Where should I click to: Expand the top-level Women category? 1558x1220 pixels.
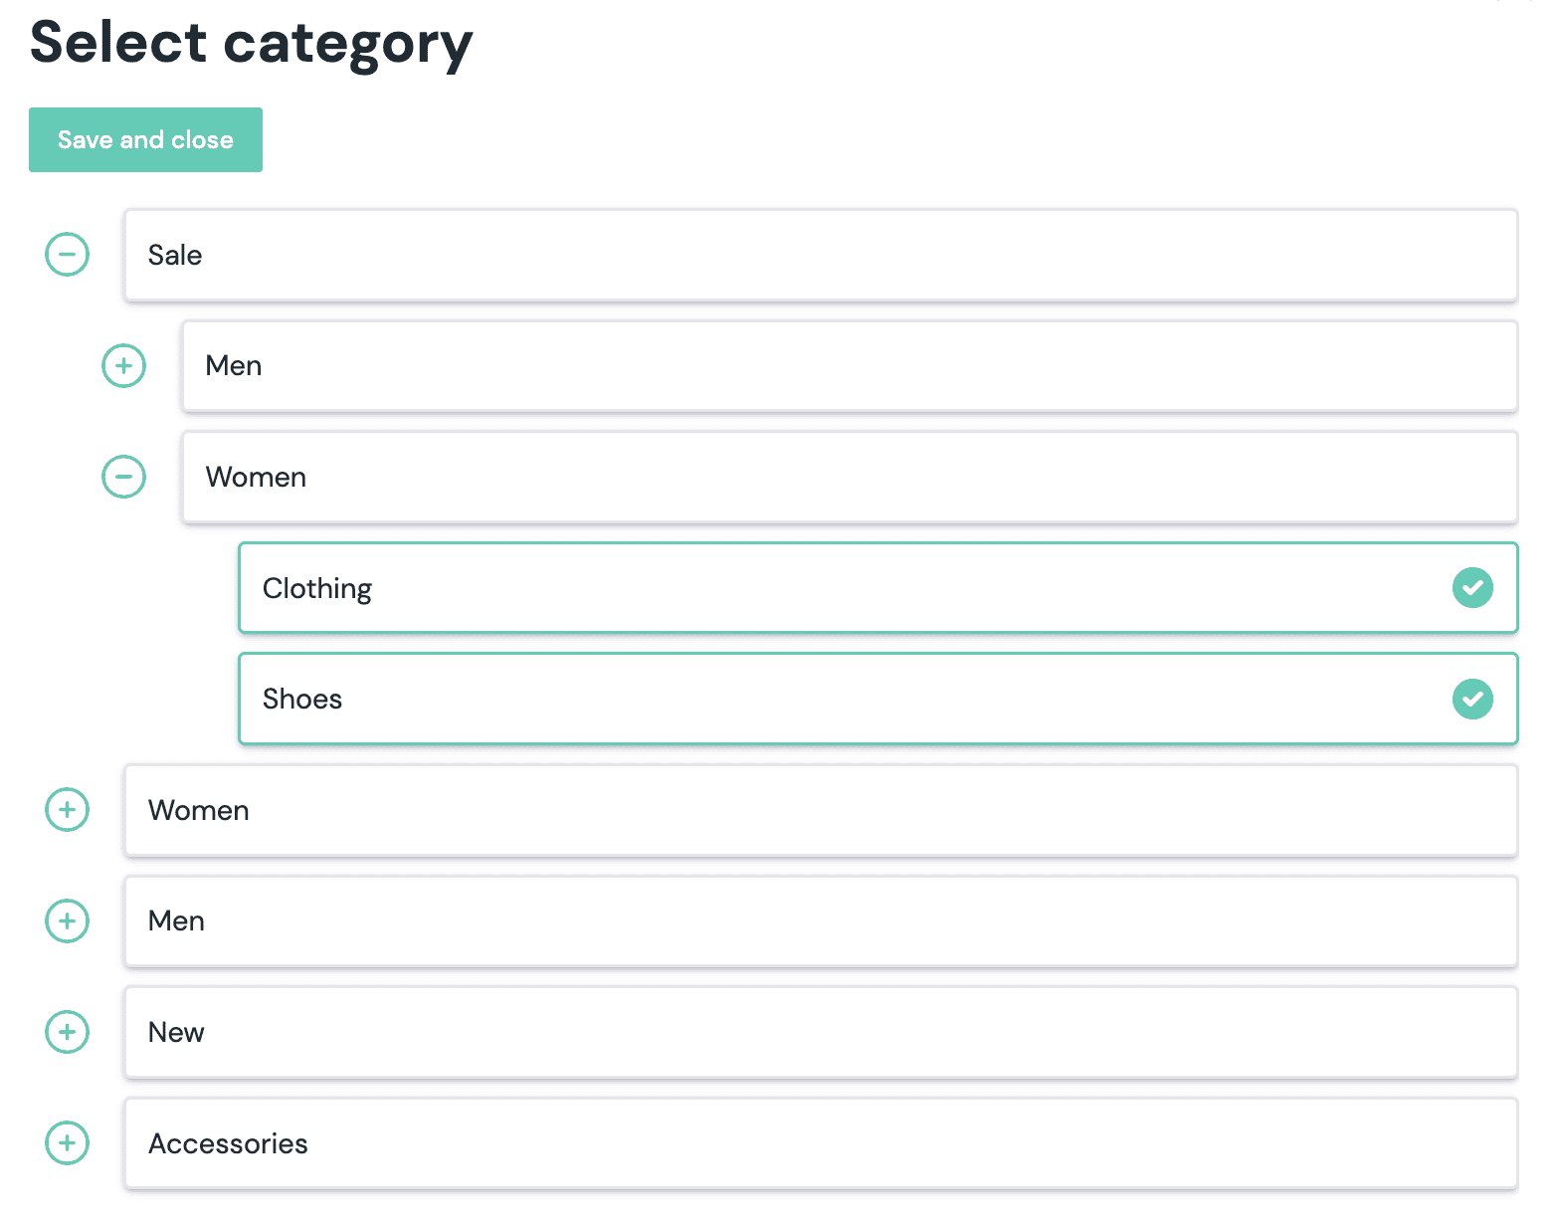67,810
